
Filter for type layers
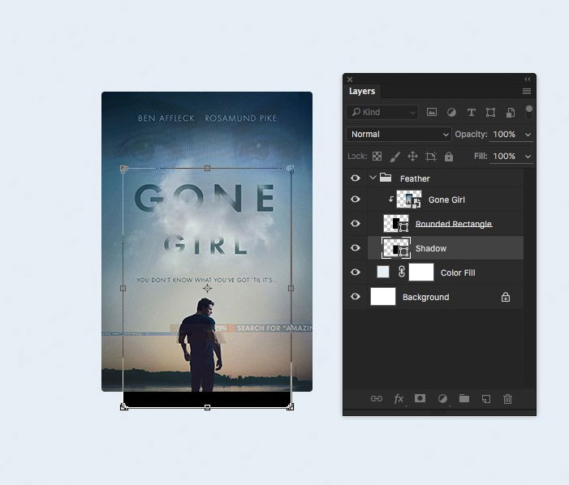pos(471,113)
